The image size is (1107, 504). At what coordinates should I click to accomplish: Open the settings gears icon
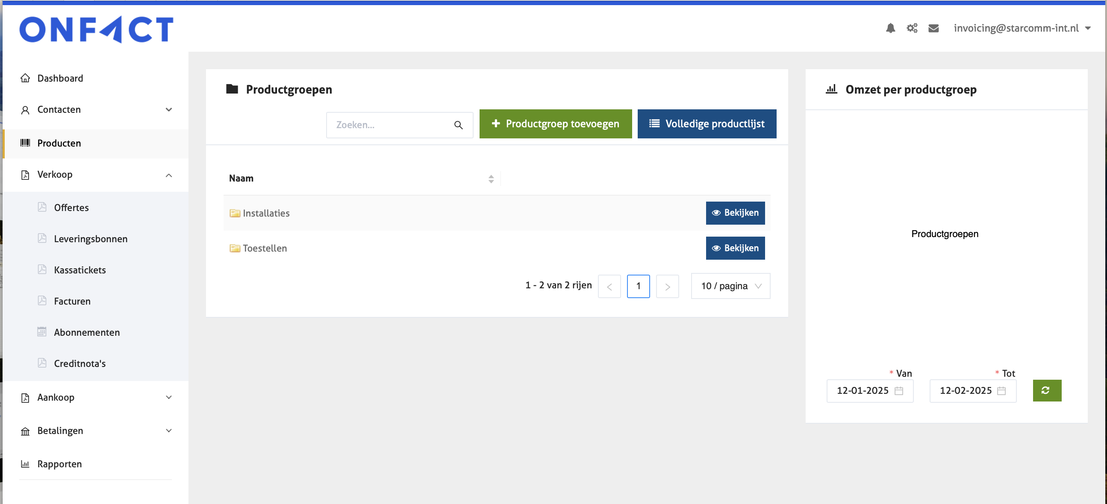912,28
